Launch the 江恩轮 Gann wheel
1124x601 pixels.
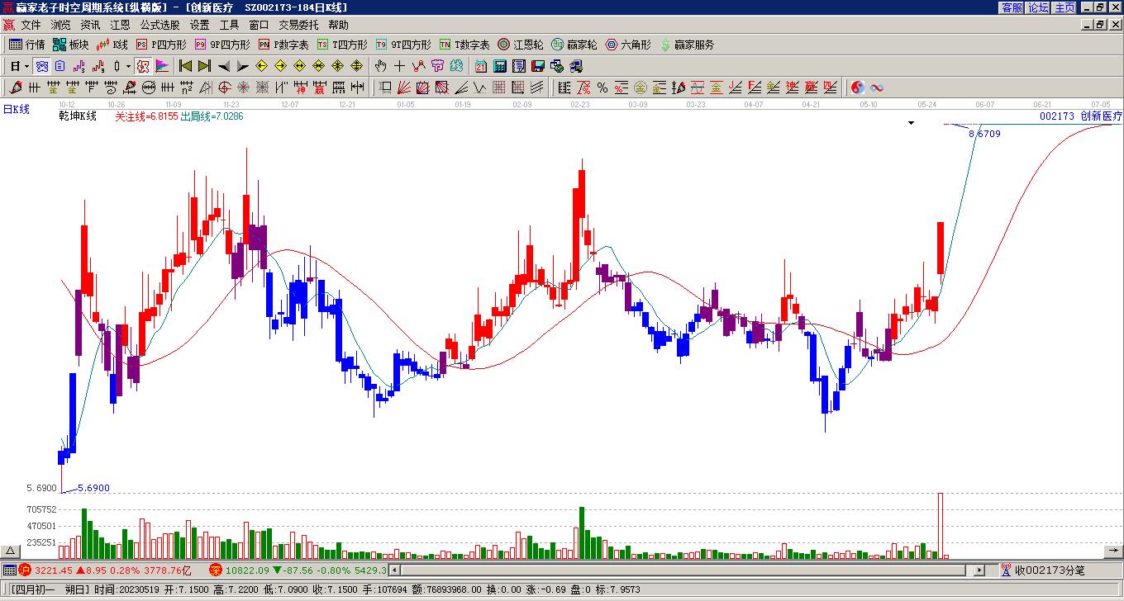click(x=520, y=45)
